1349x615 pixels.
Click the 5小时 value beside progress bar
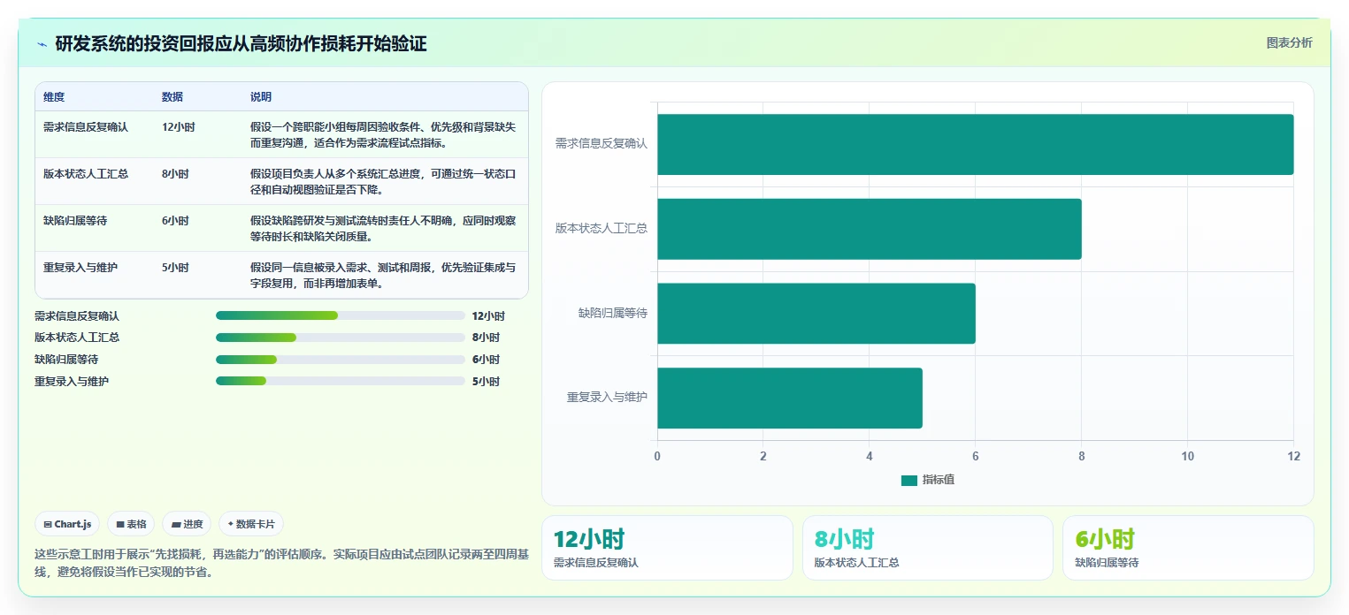point(486,382)
